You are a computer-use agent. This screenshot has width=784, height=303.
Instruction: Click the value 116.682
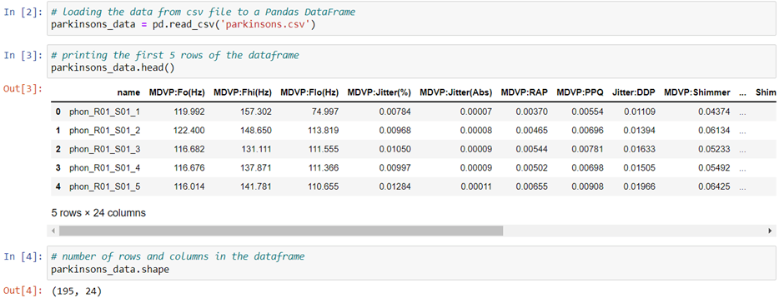click(190, 149)
